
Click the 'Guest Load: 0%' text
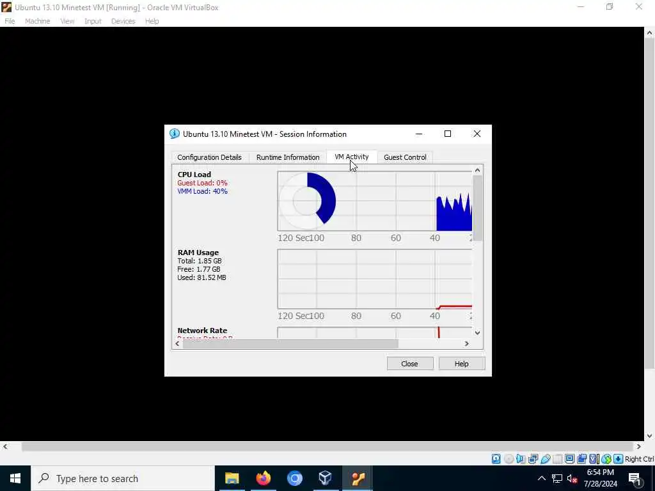[202, 183]
